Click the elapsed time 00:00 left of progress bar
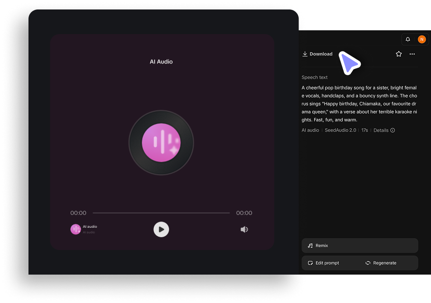Image resolution: width=431 pixels, height=303 pixels. (78, 213)
